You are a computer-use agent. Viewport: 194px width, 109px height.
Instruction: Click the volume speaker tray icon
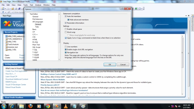pyautogui.click(x=179, y=106)
